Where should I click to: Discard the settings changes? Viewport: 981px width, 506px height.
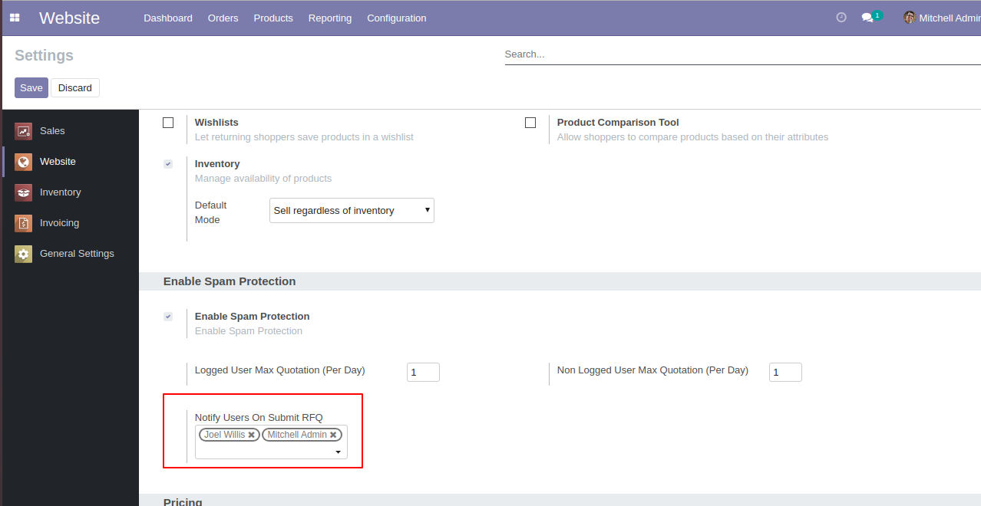pos(75,88)
